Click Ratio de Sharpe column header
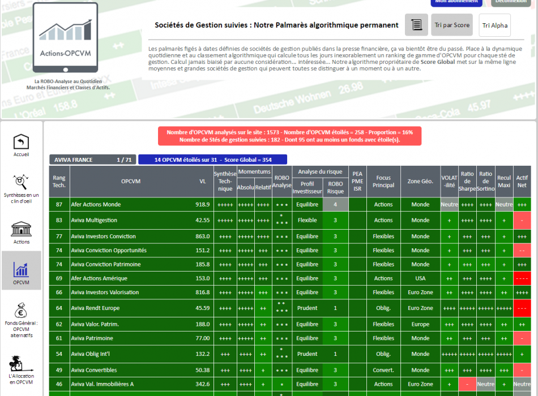This screenshot has width=538, height=396. (467, 182)
